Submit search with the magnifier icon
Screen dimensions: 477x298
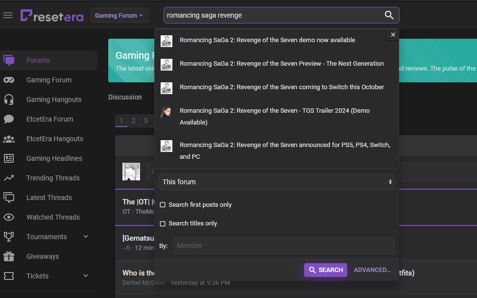click(389, 15)
